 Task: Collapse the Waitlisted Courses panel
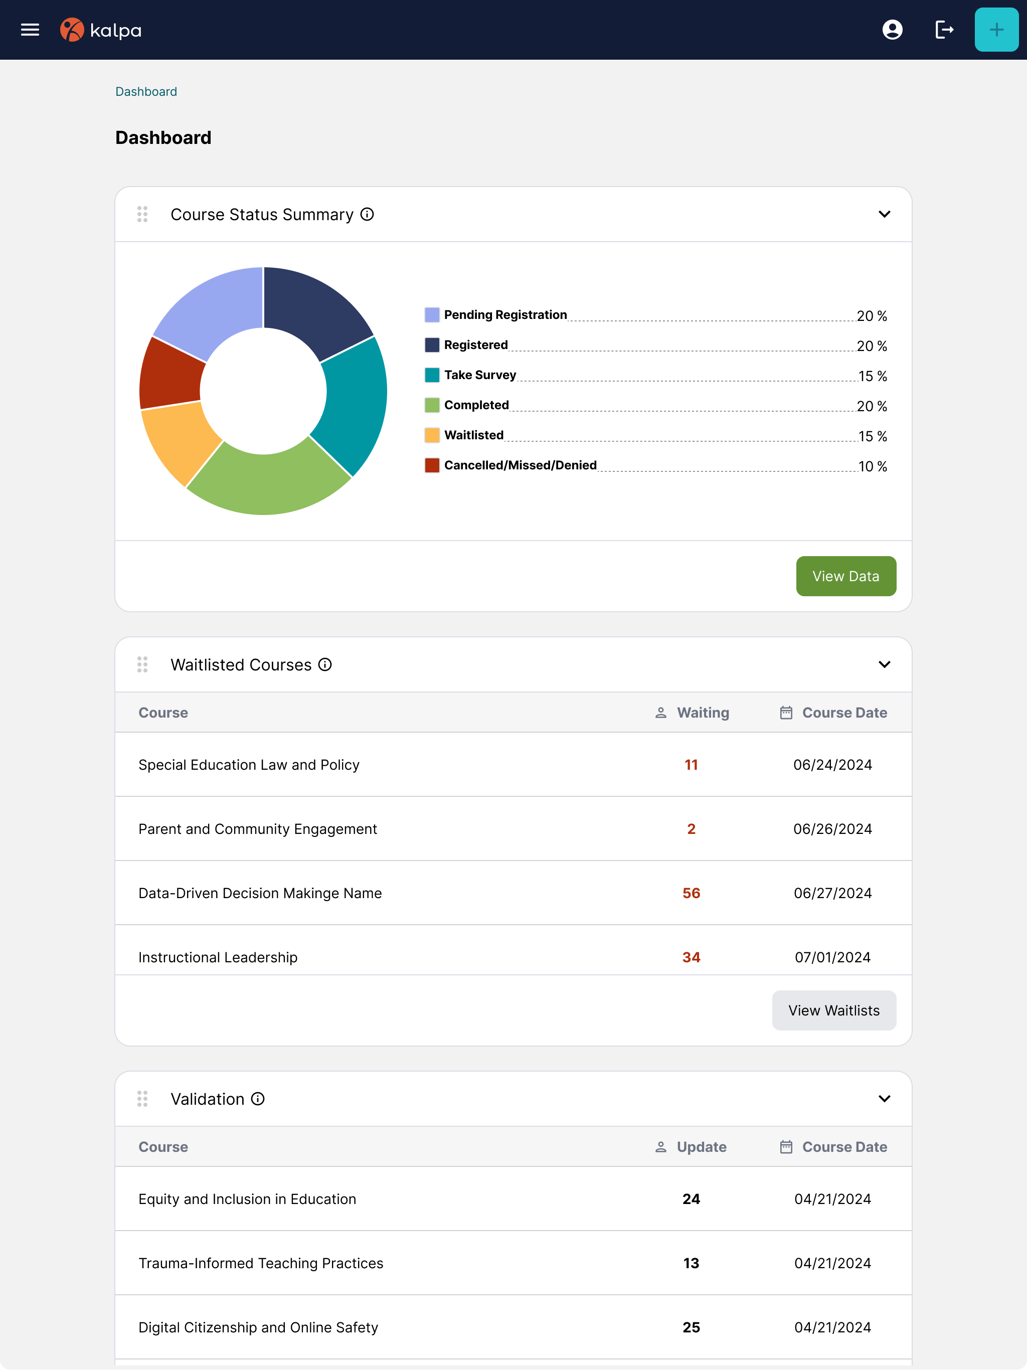[x=884, y=664]
